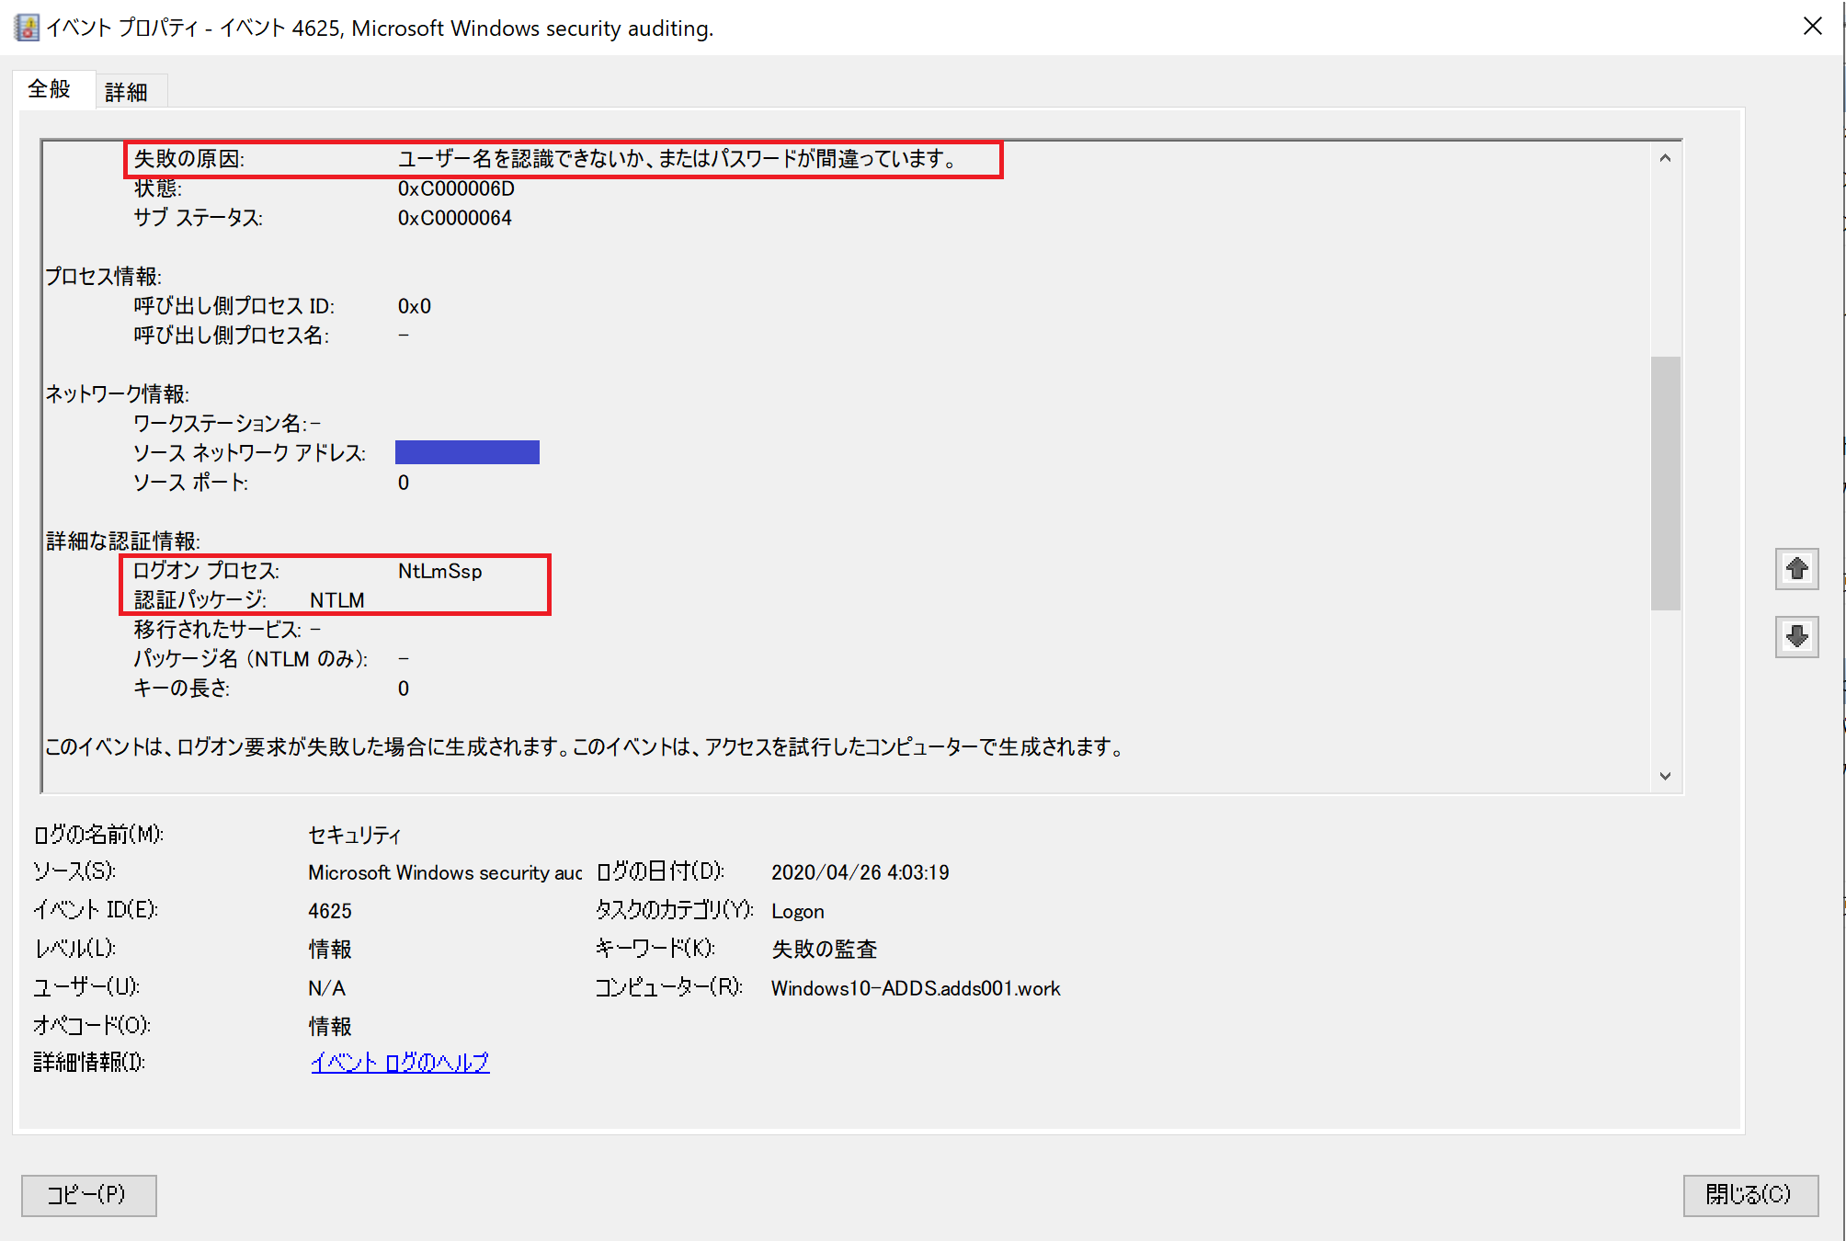Click the computer name Windows10-ADDS.adds001.work
Screen dimensions: 1846x1241
pos(915,988)
